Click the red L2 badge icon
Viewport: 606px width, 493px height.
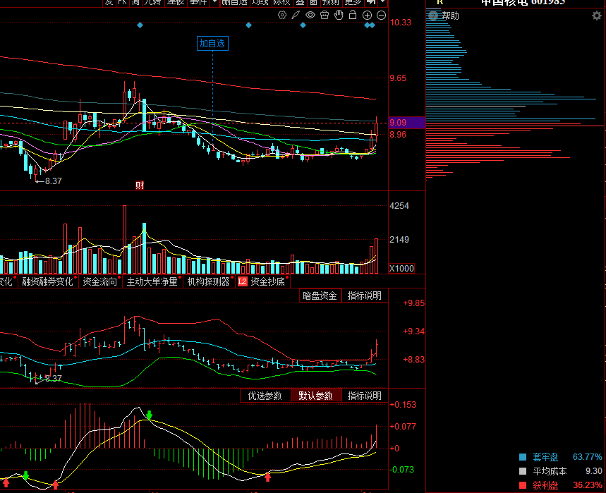242,281
